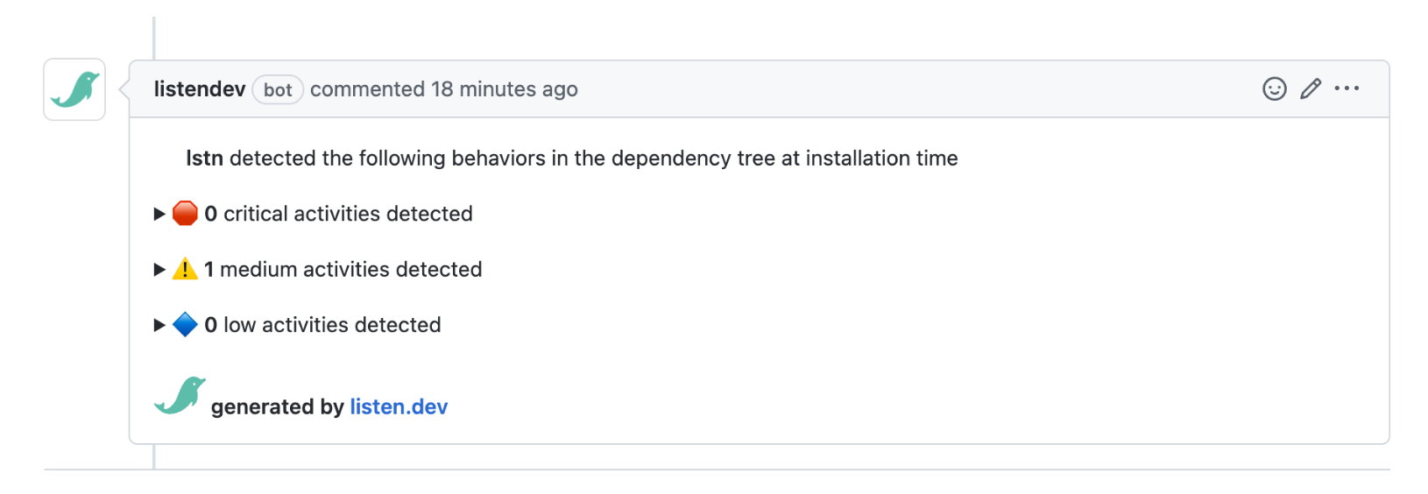Click the listendev dolphin avatar thumbnail
Viewport: 1428px width, 494px height.
click(x=74, y=89)
